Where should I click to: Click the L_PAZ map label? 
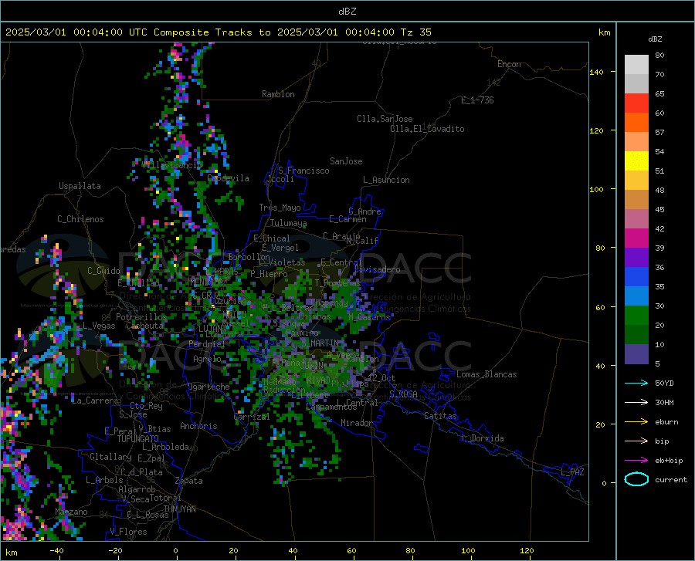572,472
